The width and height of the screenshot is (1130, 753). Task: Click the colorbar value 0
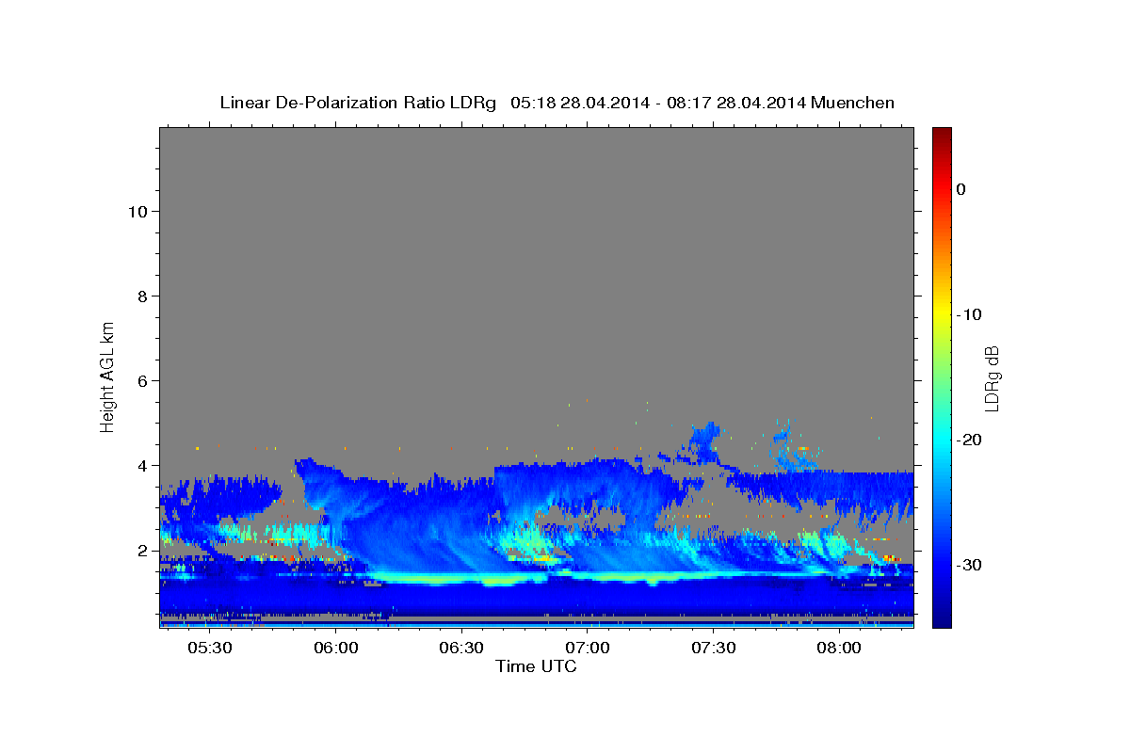click(x=961, y=189)
